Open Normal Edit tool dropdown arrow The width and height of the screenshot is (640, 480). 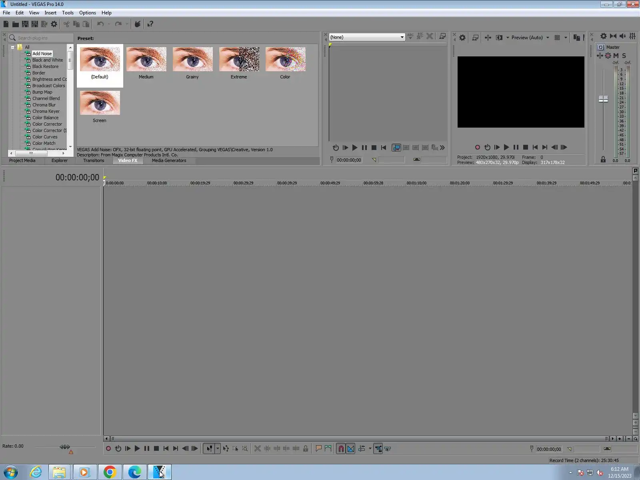coord(218,449)
